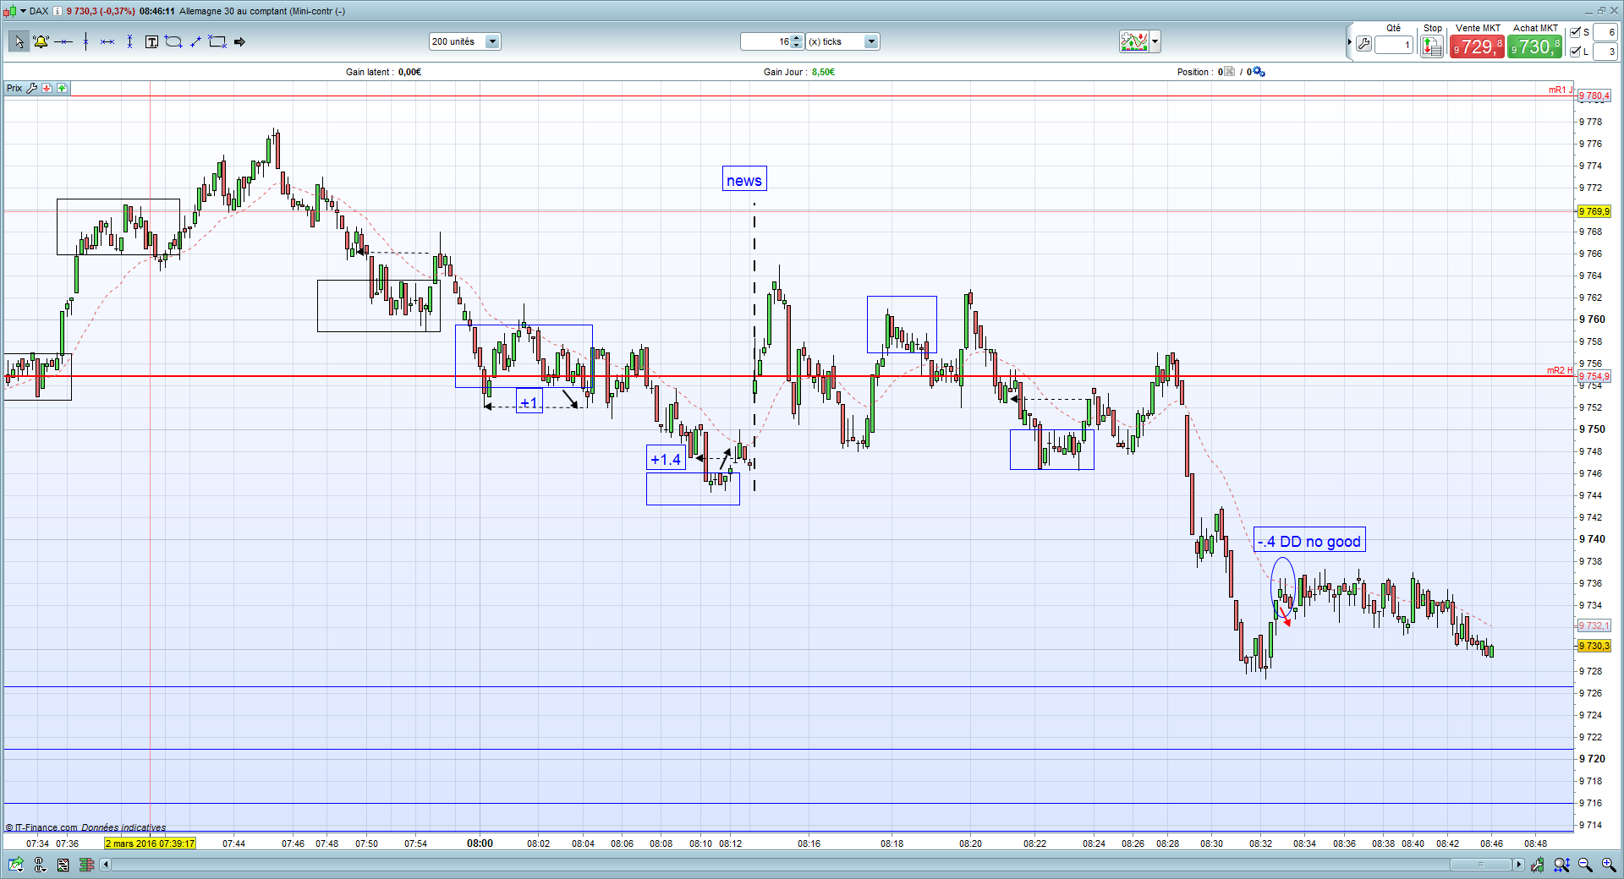Click the zoom in magnifier icon
Screen dimensions: 1624x879
1608,865
